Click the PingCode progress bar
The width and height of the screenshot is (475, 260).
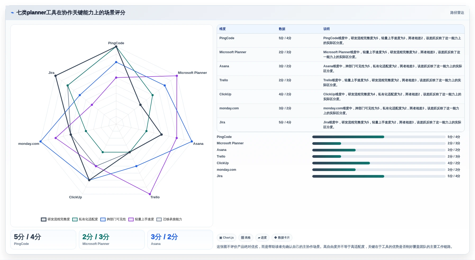tap(379, 137)
